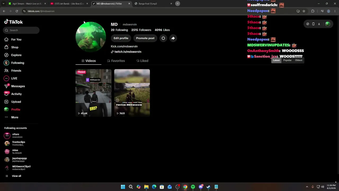Open Profile in the sidebar

click(12, 110)
